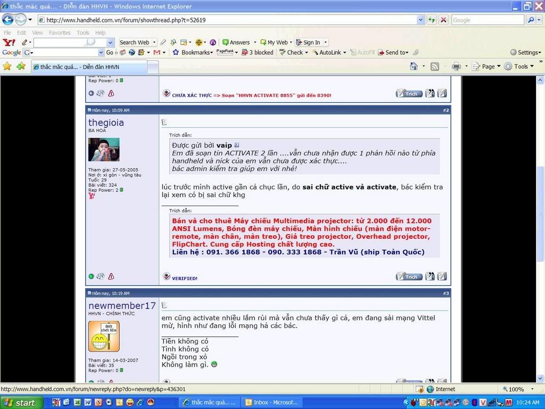Click the post number #3 link
This screenshot has height=409, width=545.
point(446,293)
